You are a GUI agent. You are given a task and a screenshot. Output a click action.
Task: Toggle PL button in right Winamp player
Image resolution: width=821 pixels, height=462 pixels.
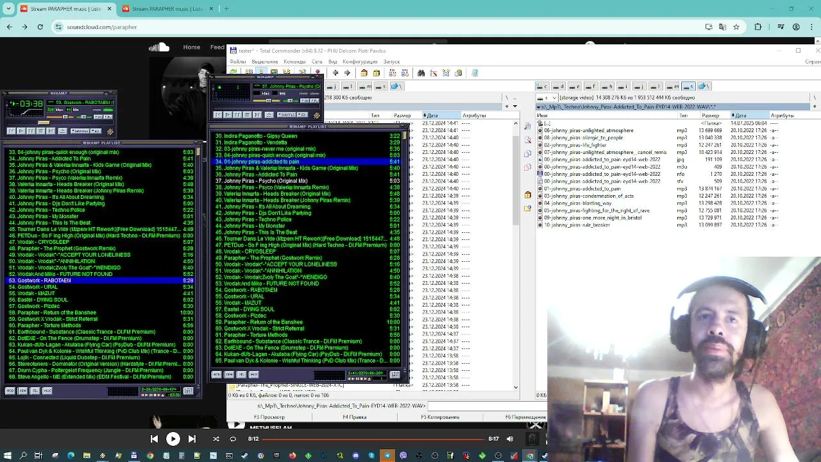[314, 101]
